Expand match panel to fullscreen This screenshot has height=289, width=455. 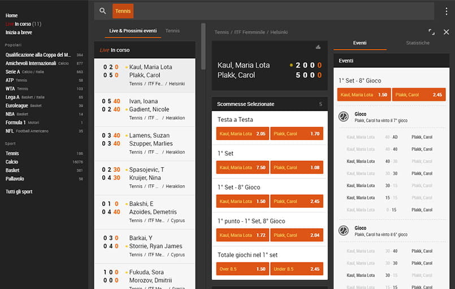coord(432,33)
